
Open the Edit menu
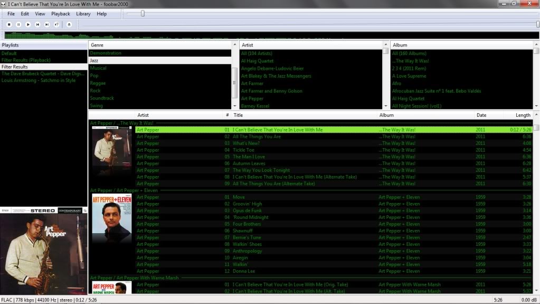click(x=25, y=14)
